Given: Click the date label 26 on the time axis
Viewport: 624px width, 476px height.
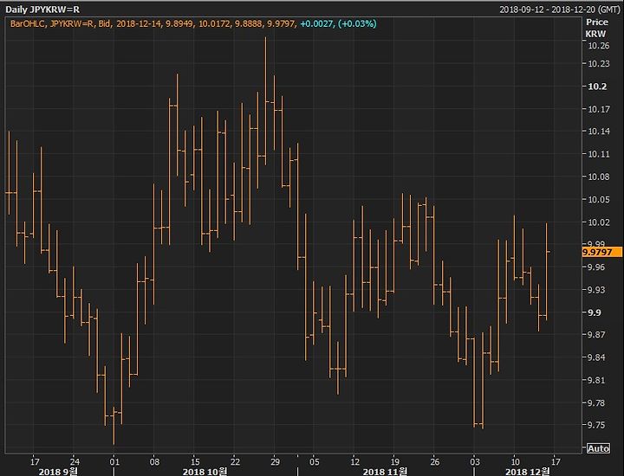Looking at the screenshot, I should (x=435, y=461).
